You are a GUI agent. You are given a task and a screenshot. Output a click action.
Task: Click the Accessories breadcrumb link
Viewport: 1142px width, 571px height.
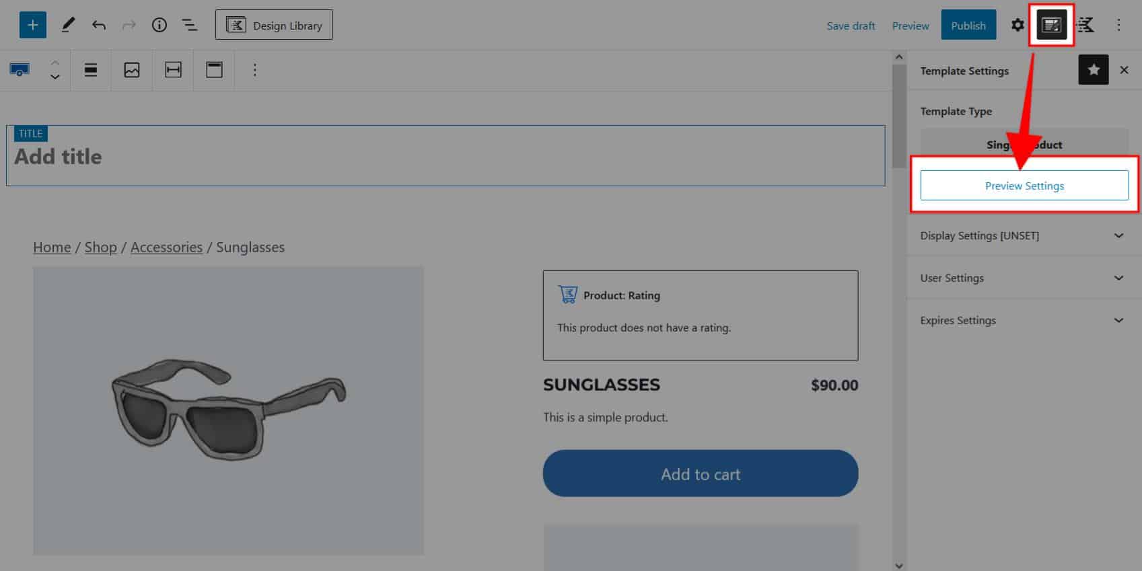[166, 247]
